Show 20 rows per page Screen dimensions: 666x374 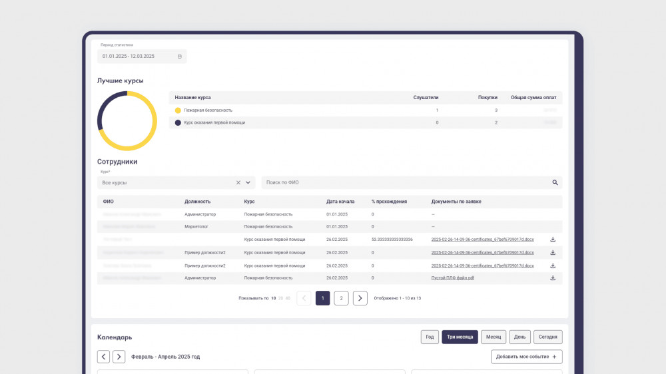click(x=281, y=298)
